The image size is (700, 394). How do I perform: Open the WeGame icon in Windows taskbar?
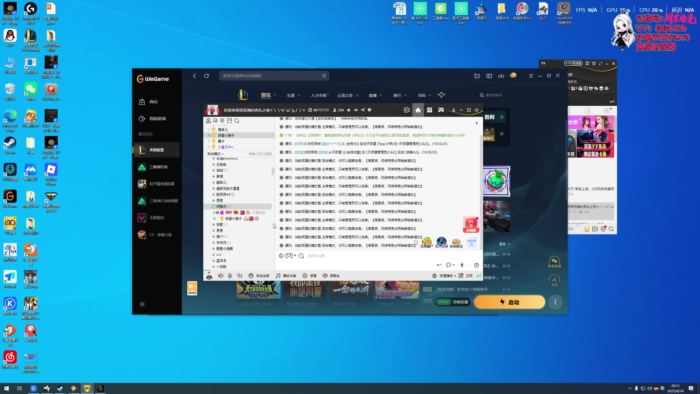coord(100,388)
